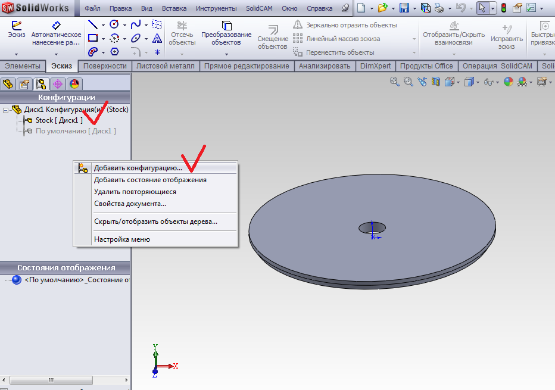Click the Rebuild traffic light icon
The height and width of the screenshot is (390, 555).
(504, 7)
